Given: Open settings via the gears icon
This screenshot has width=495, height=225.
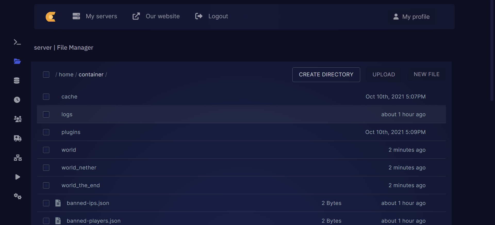Looking at the screenshot, I should tap(18, 196).
